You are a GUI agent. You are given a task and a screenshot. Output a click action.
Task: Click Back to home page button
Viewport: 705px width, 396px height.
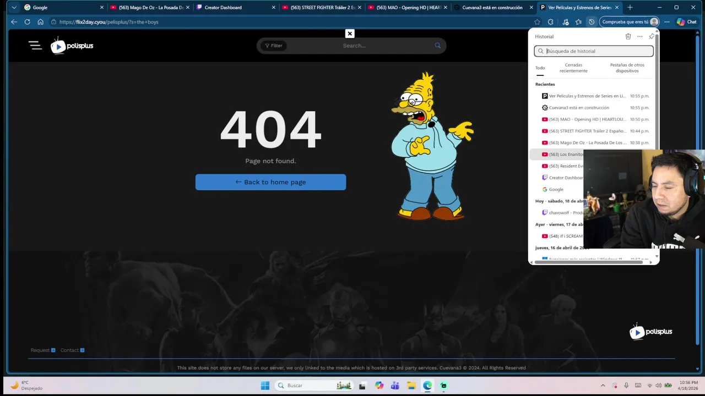click(x=270, y=182)
